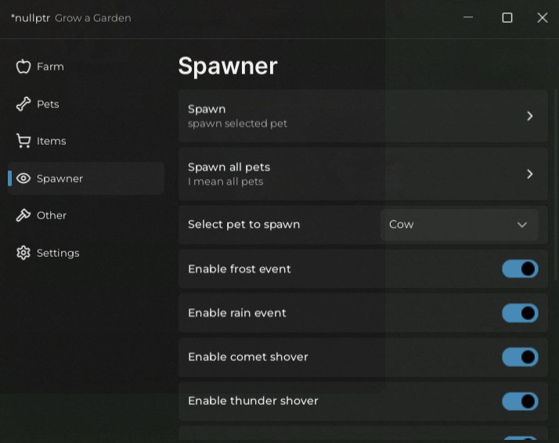Go to the Farm section label
The image size is (559, 443).
[x=50, y=67]
